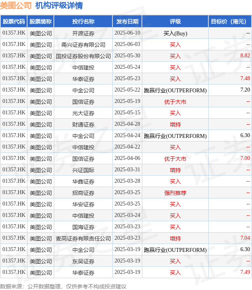This screenshot has height=290, width=252.
Task: Select the date 2025-05-30
Action: pyautogui.click(x=127, y=55)
